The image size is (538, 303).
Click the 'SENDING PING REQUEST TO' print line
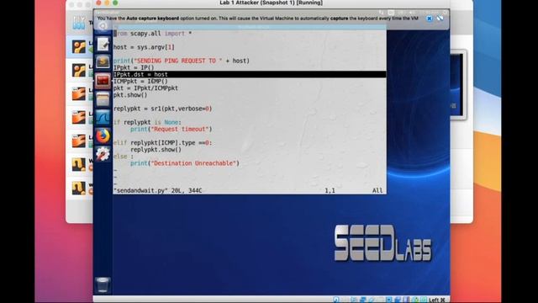point(182,61)
